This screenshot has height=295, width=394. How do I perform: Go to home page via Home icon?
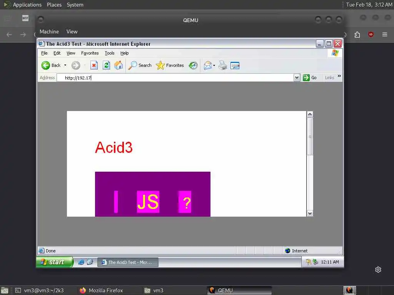119,65
